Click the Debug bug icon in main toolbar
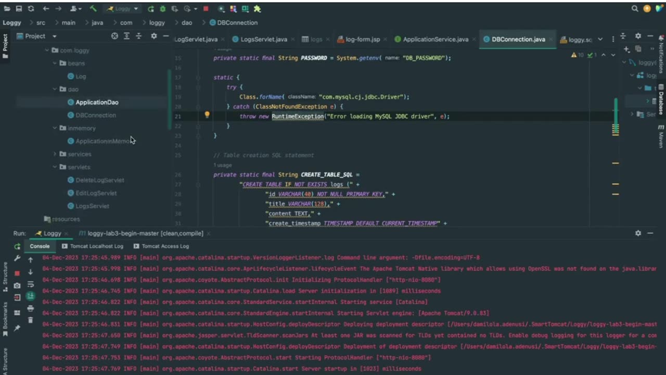Viewport: 666px width, 375px height. tap(162, 9)
